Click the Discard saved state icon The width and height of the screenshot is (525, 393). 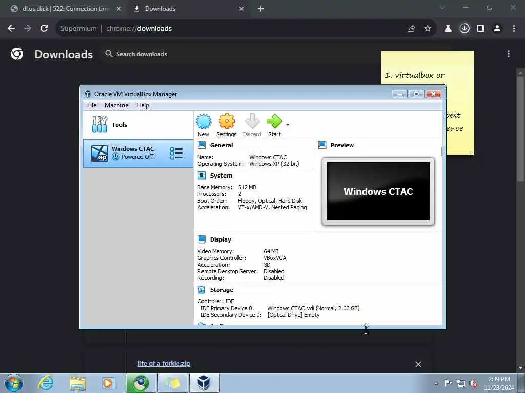click(x=252, y=121)
